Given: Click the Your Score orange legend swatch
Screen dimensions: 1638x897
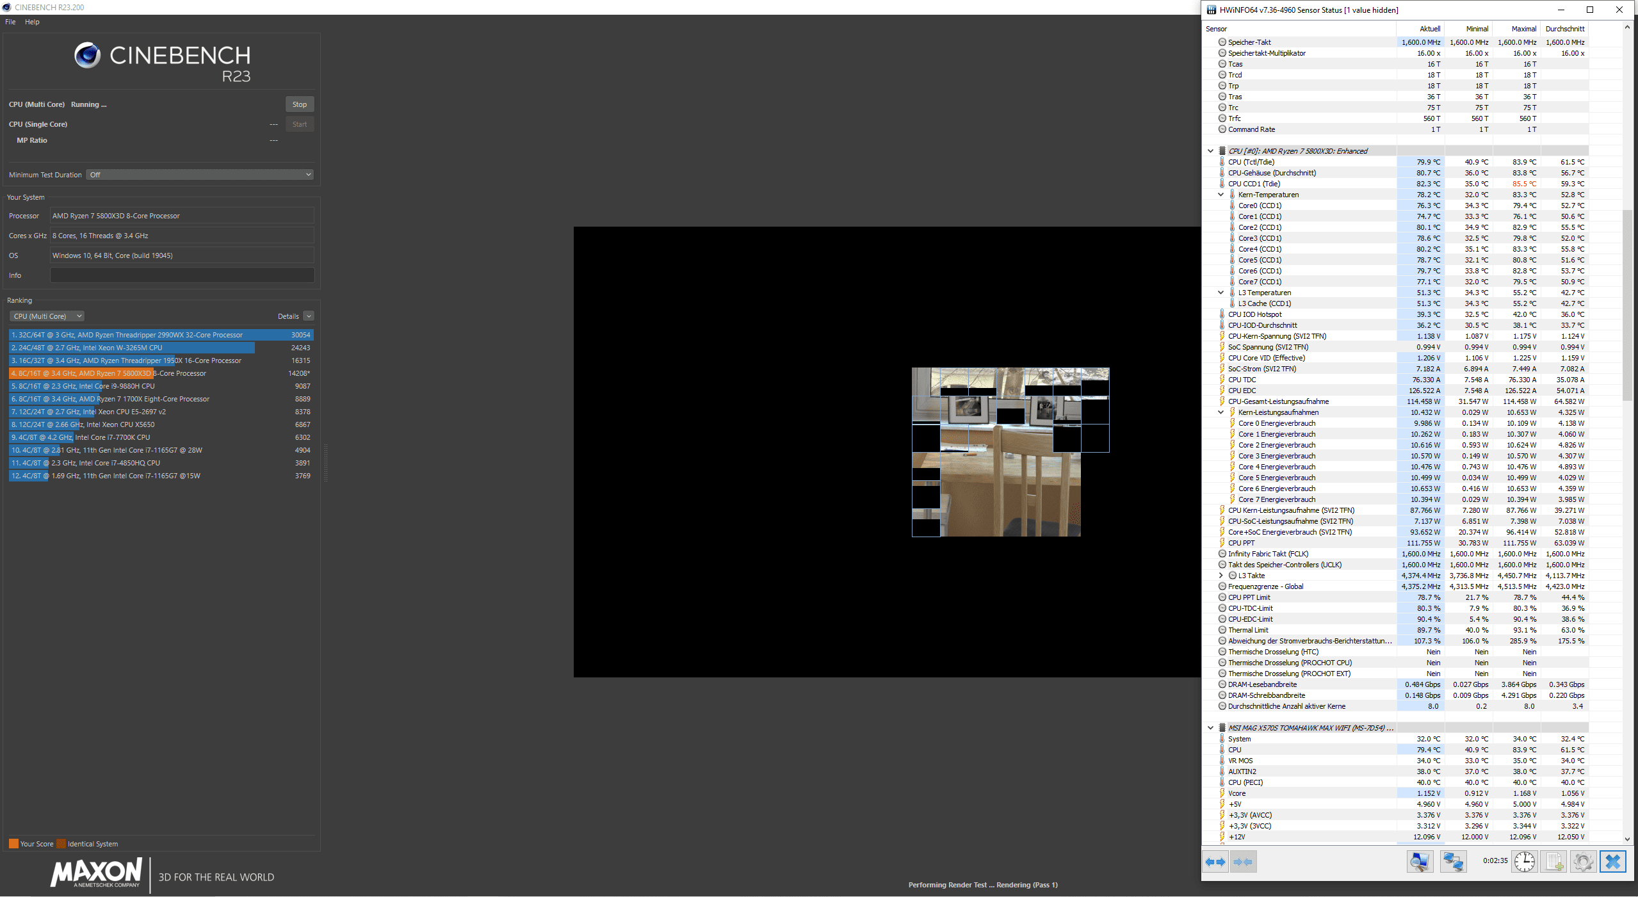Looking at the screenshot, I should click(x=13, y=844).
